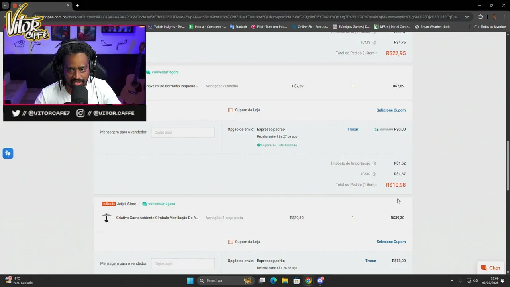The image size is (510, 287).
Task: Open Smart Weather clock bookmark
Action: pos(432,27)
